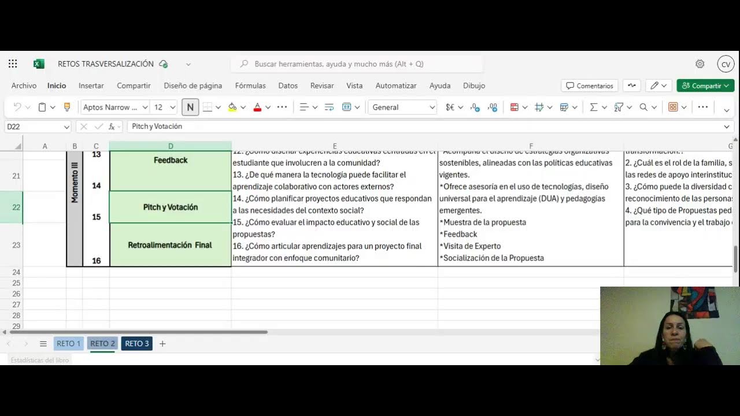Toggle bold with the N button
Viewport: 740px width, 416px height.
tap(190, 107)
